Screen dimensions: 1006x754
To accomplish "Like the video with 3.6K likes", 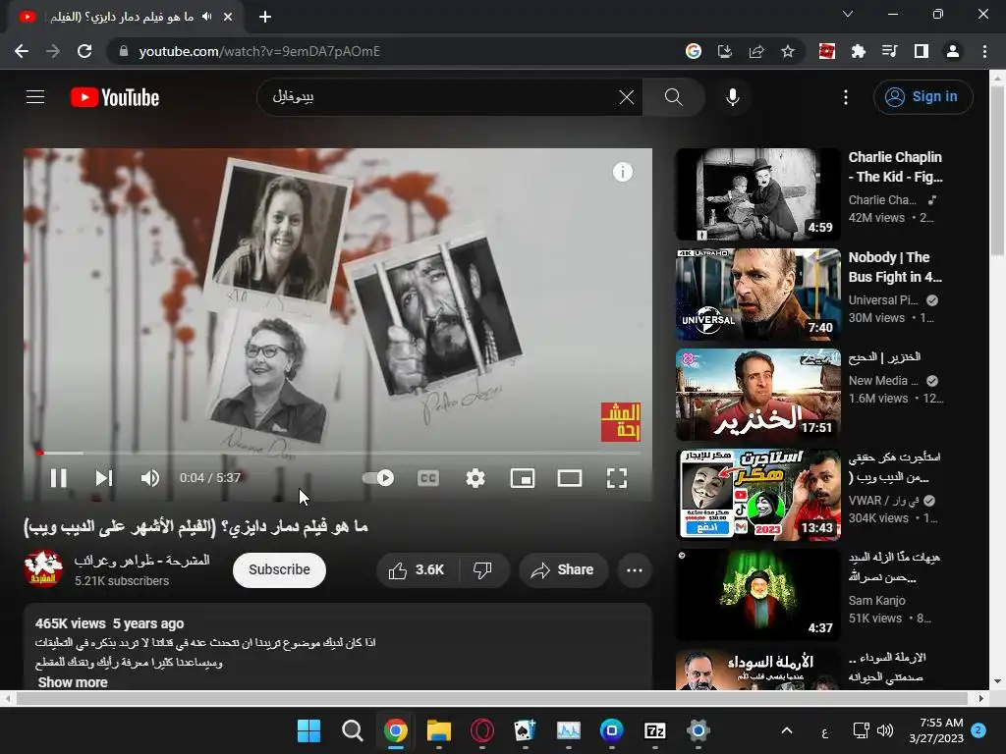I will [x=417, y=569].
